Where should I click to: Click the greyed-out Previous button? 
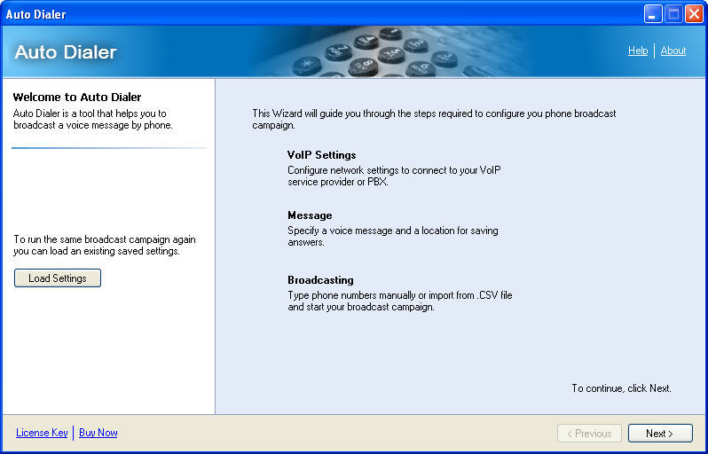(x=589, y=434)
